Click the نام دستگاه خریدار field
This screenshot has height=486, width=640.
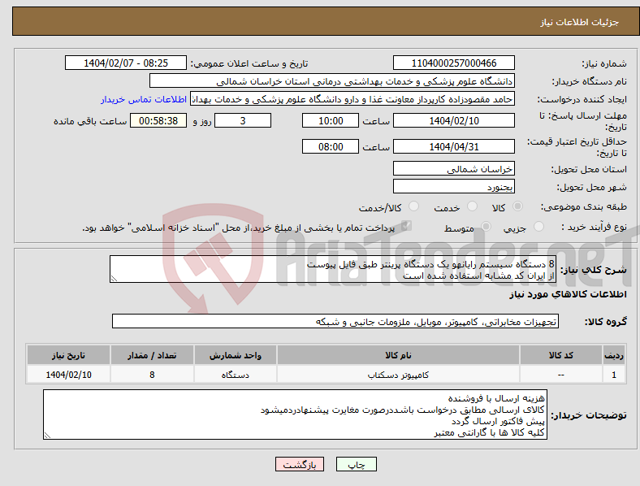coord(332,80)
